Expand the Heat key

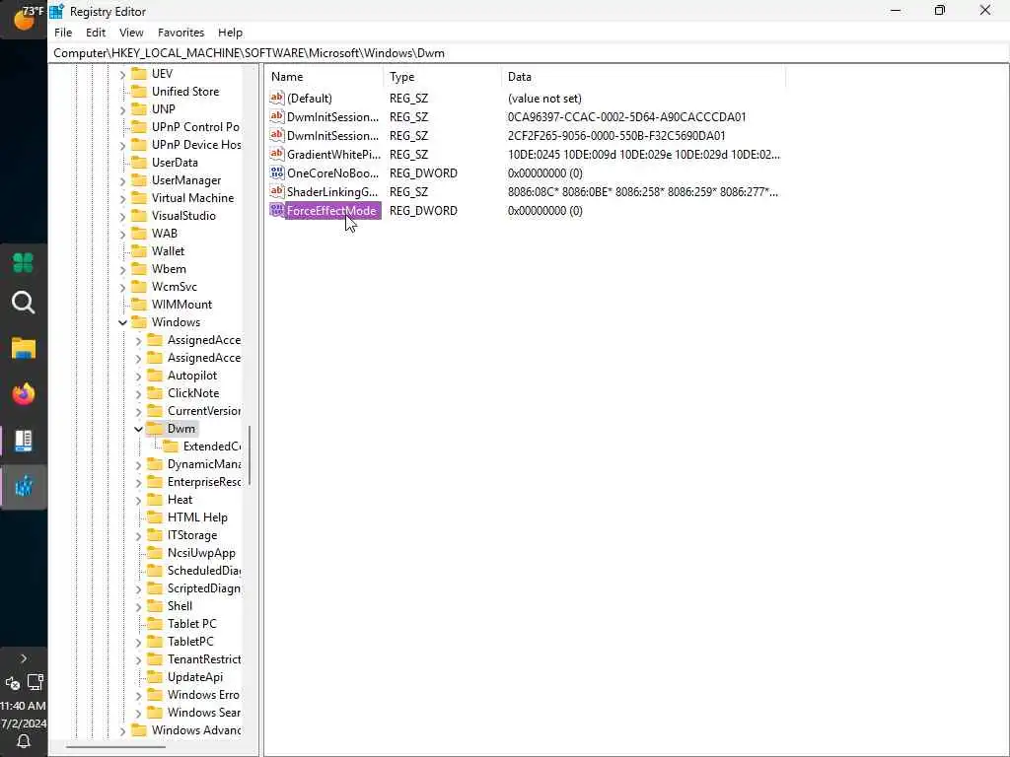(x=138, y=500)
